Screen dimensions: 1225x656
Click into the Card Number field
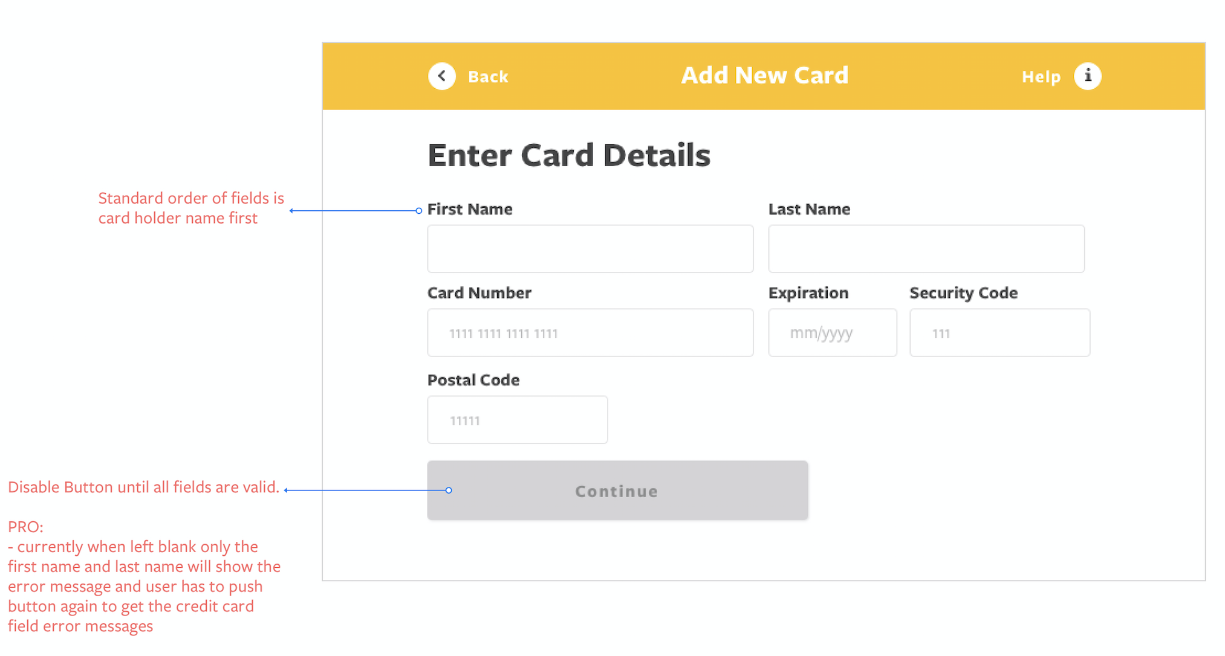point(590,332)
